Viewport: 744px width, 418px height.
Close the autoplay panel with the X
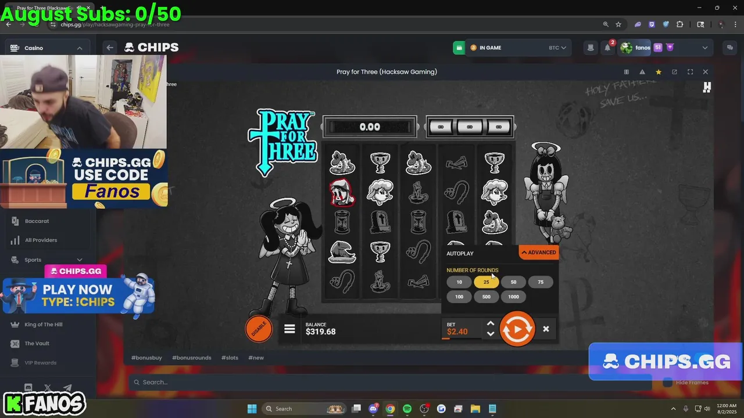pos(546,329)
